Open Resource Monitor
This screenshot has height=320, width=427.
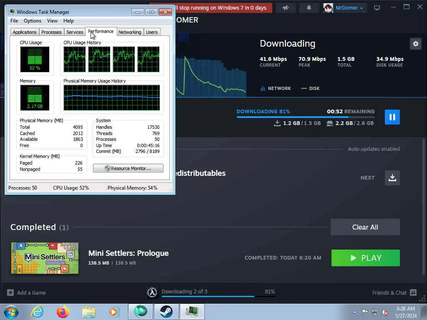[x=128, y=168]
